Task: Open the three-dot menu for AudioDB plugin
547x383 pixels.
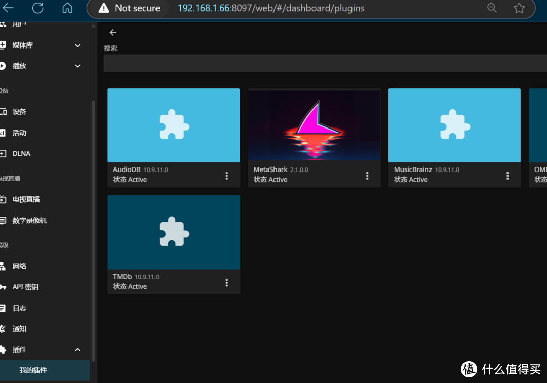Action: coord(226,176)
